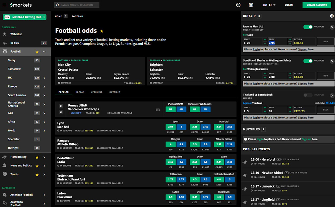
Task: Expand the Asia football submenu
Action: 44,113
